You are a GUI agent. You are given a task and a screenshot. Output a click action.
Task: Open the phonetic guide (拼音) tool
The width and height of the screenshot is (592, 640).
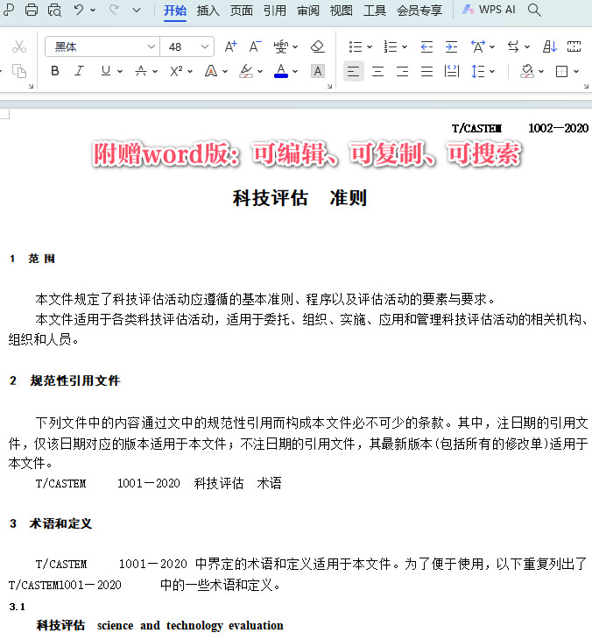pyautogui.click(x=281, y=46)
